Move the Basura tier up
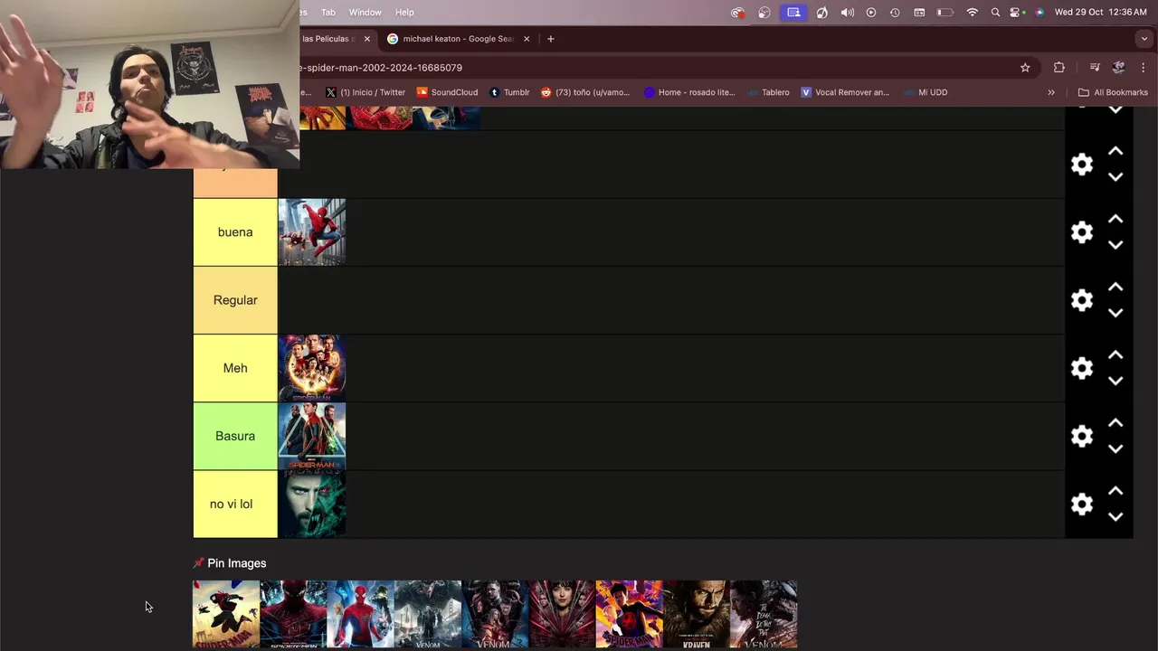This screenshot has height=651, width=1158. tap(1115, 423)
